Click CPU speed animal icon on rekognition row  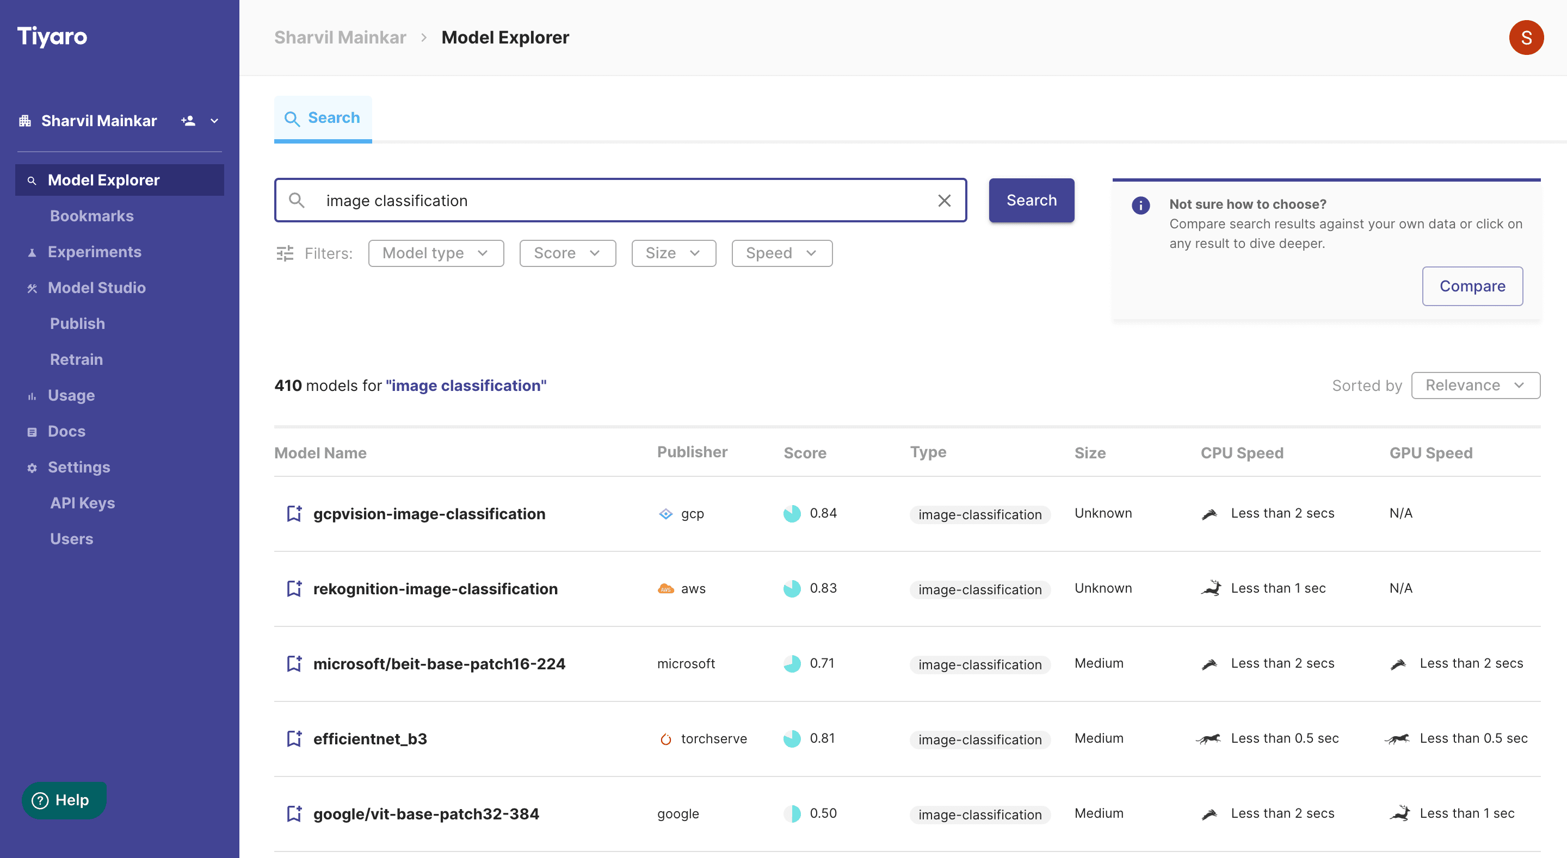click(1211, 588)
